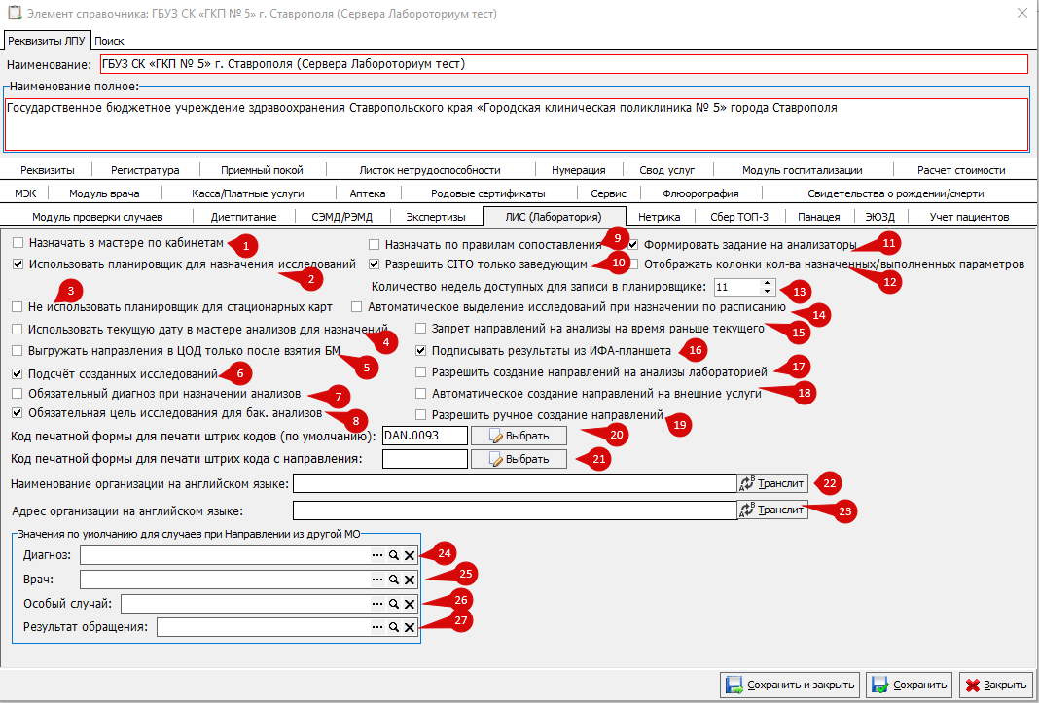Clear the Диагноз field with X icon
Viewport: 1039px width, 703px height.
point(410,556)
